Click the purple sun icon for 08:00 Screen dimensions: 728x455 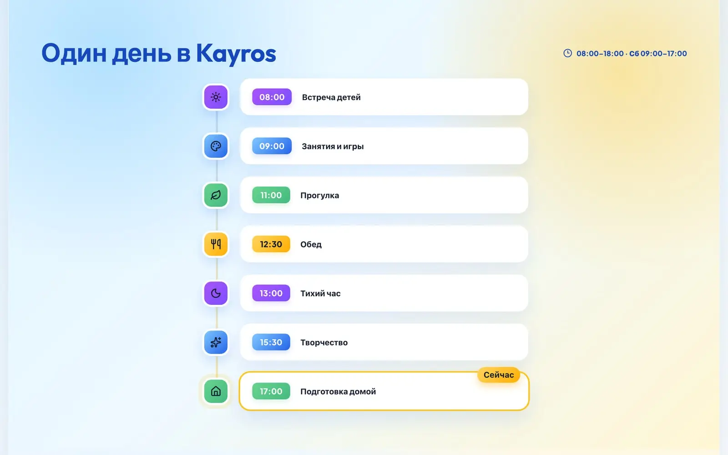216,97
